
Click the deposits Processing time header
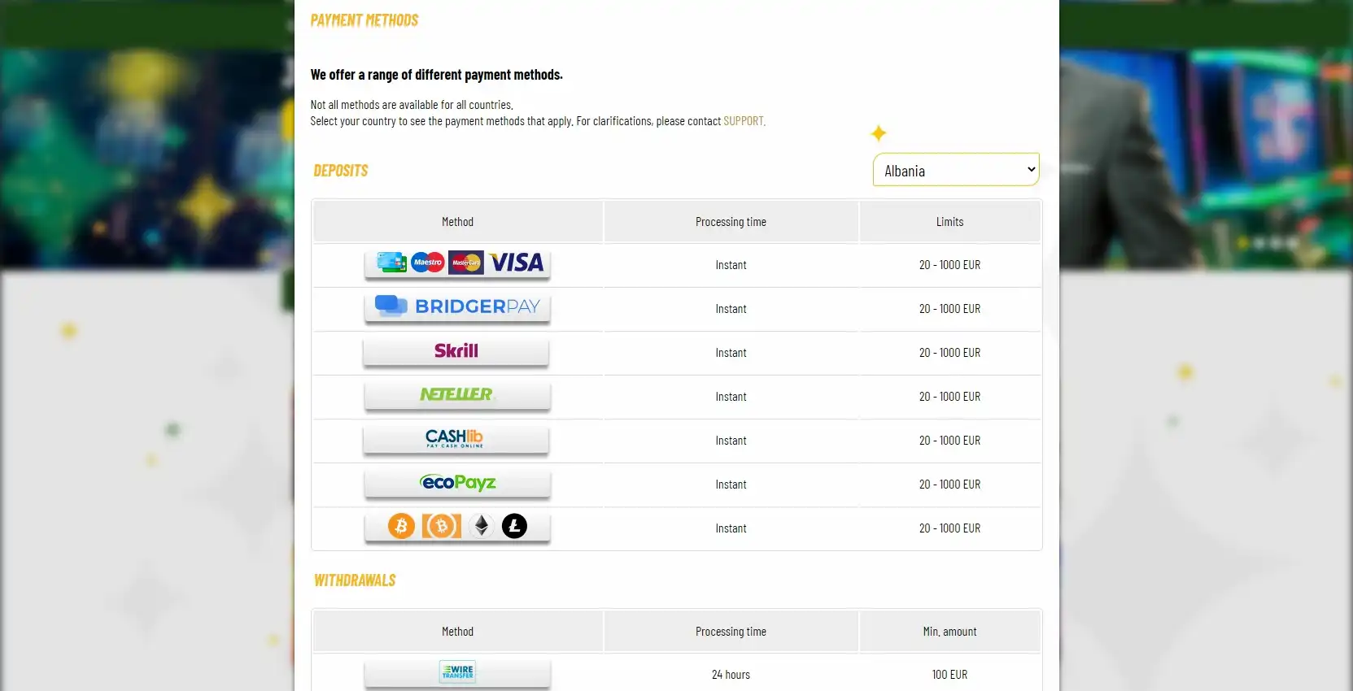(x=731, y=222)
